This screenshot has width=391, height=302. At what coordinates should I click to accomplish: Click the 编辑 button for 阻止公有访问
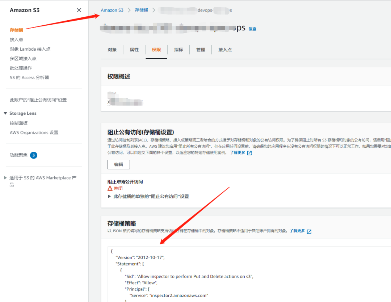point(118,164)
